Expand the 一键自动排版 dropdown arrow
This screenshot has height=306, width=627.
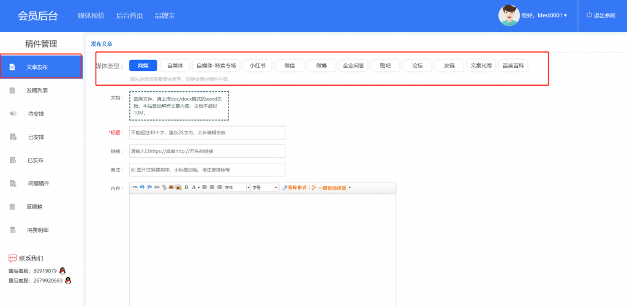click(x=350, y=187)
